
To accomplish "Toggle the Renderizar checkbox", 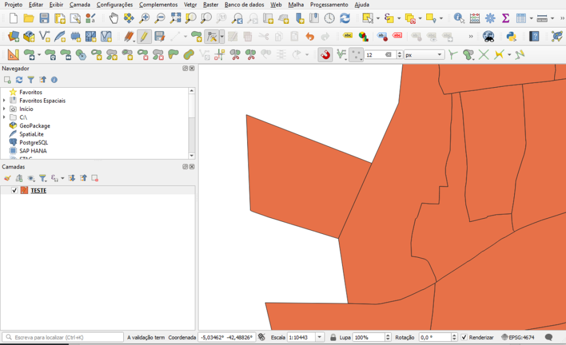I will click(464, 337).
